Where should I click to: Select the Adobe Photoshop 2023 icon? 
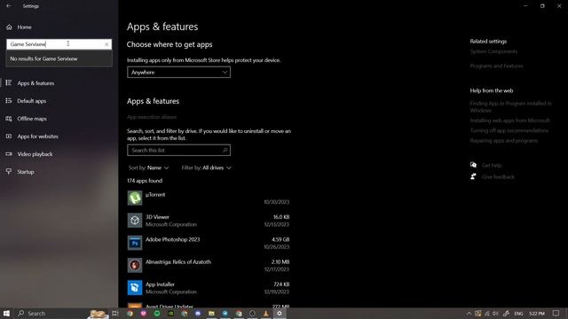135,243
